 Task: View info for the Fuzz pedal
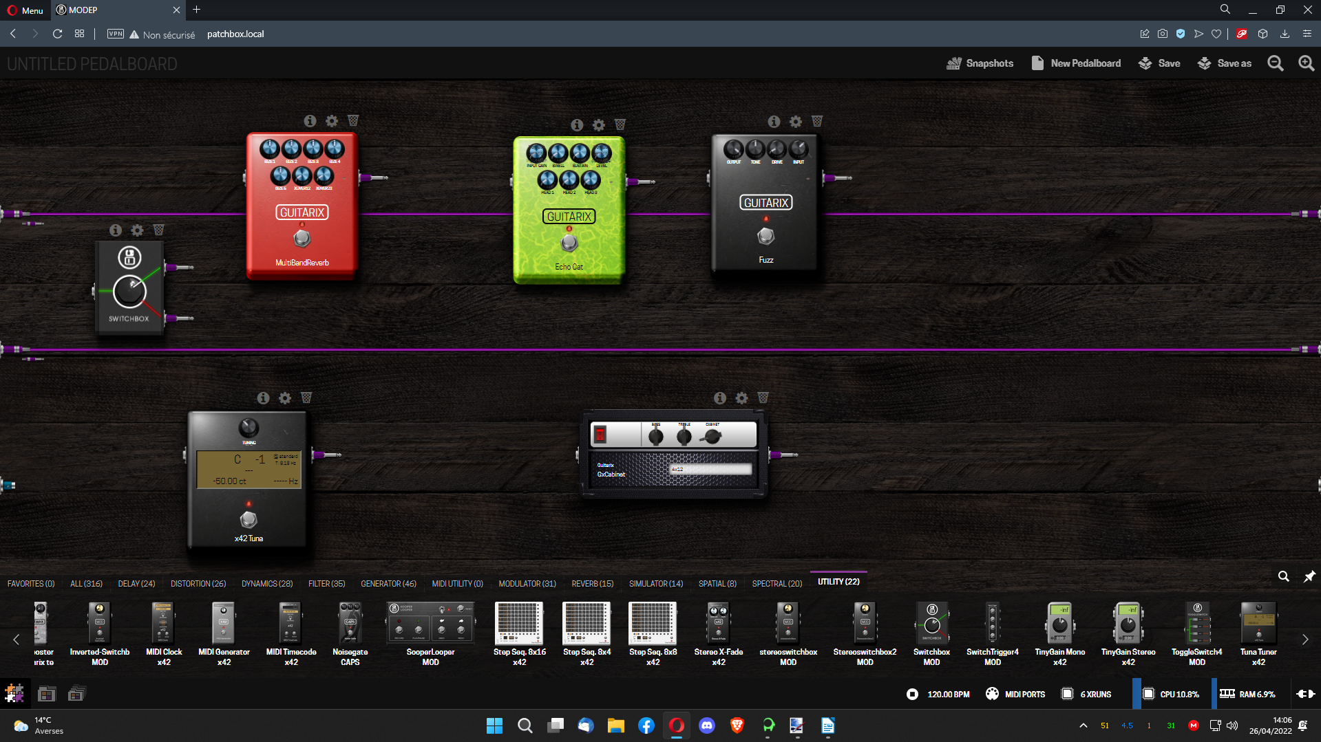[774, 122]
